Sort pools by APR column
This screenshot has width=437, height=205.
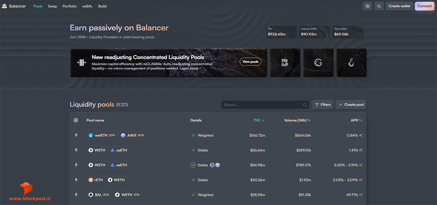click(356, 121)
